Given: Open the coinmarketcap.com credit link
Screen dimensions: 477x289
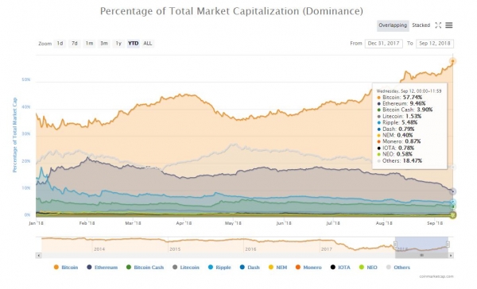Looking at the screenshot, I should pos(436,276).
